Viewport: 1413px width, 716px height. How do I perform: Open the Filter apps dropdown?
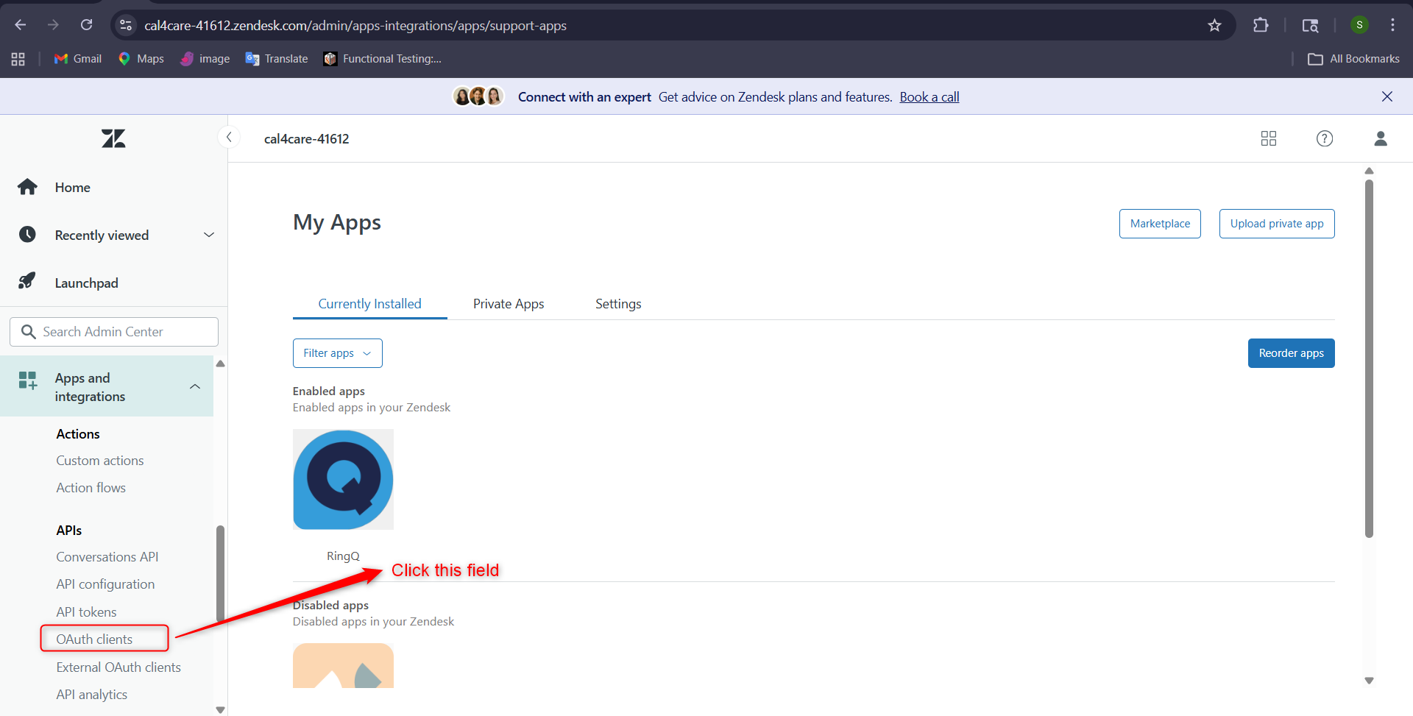point(338,353)
